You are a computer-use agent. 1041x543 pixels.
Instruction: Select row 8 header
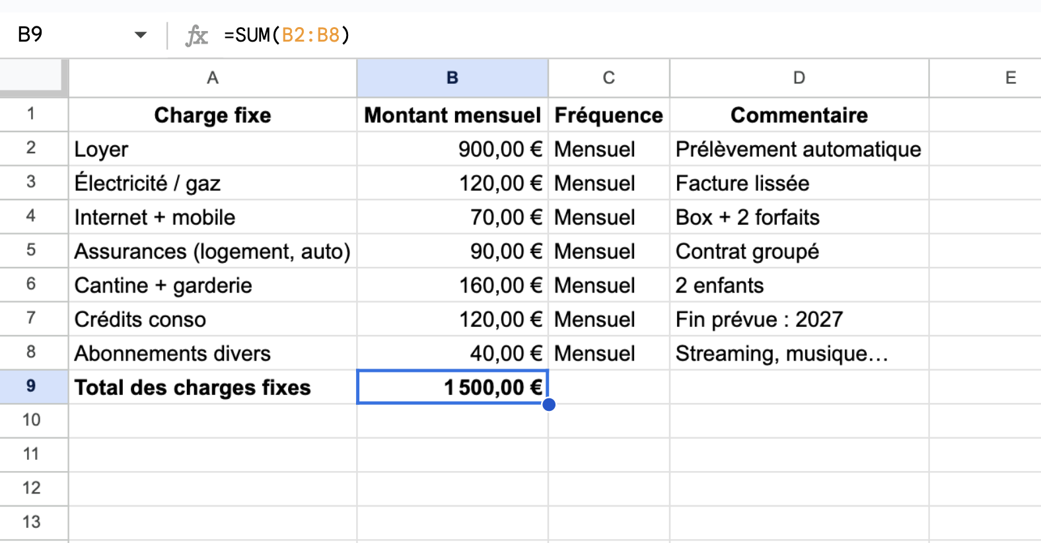pyautogui.click(x=34, y=353)
